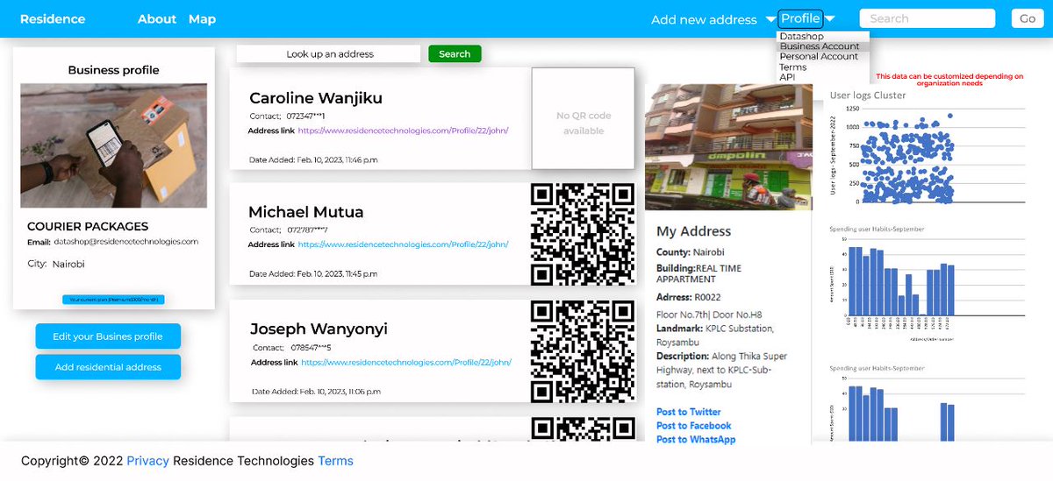
Task: Select the Adress R0022 text
Action: (x=688, y=298)
